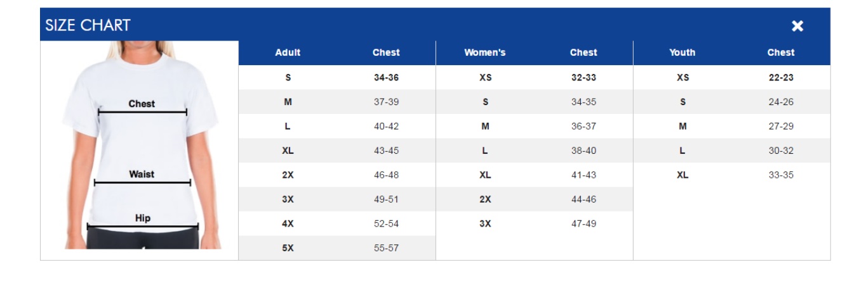
Task: Click Youth M chest 27-29 value
Action: [x=781, y=127]
